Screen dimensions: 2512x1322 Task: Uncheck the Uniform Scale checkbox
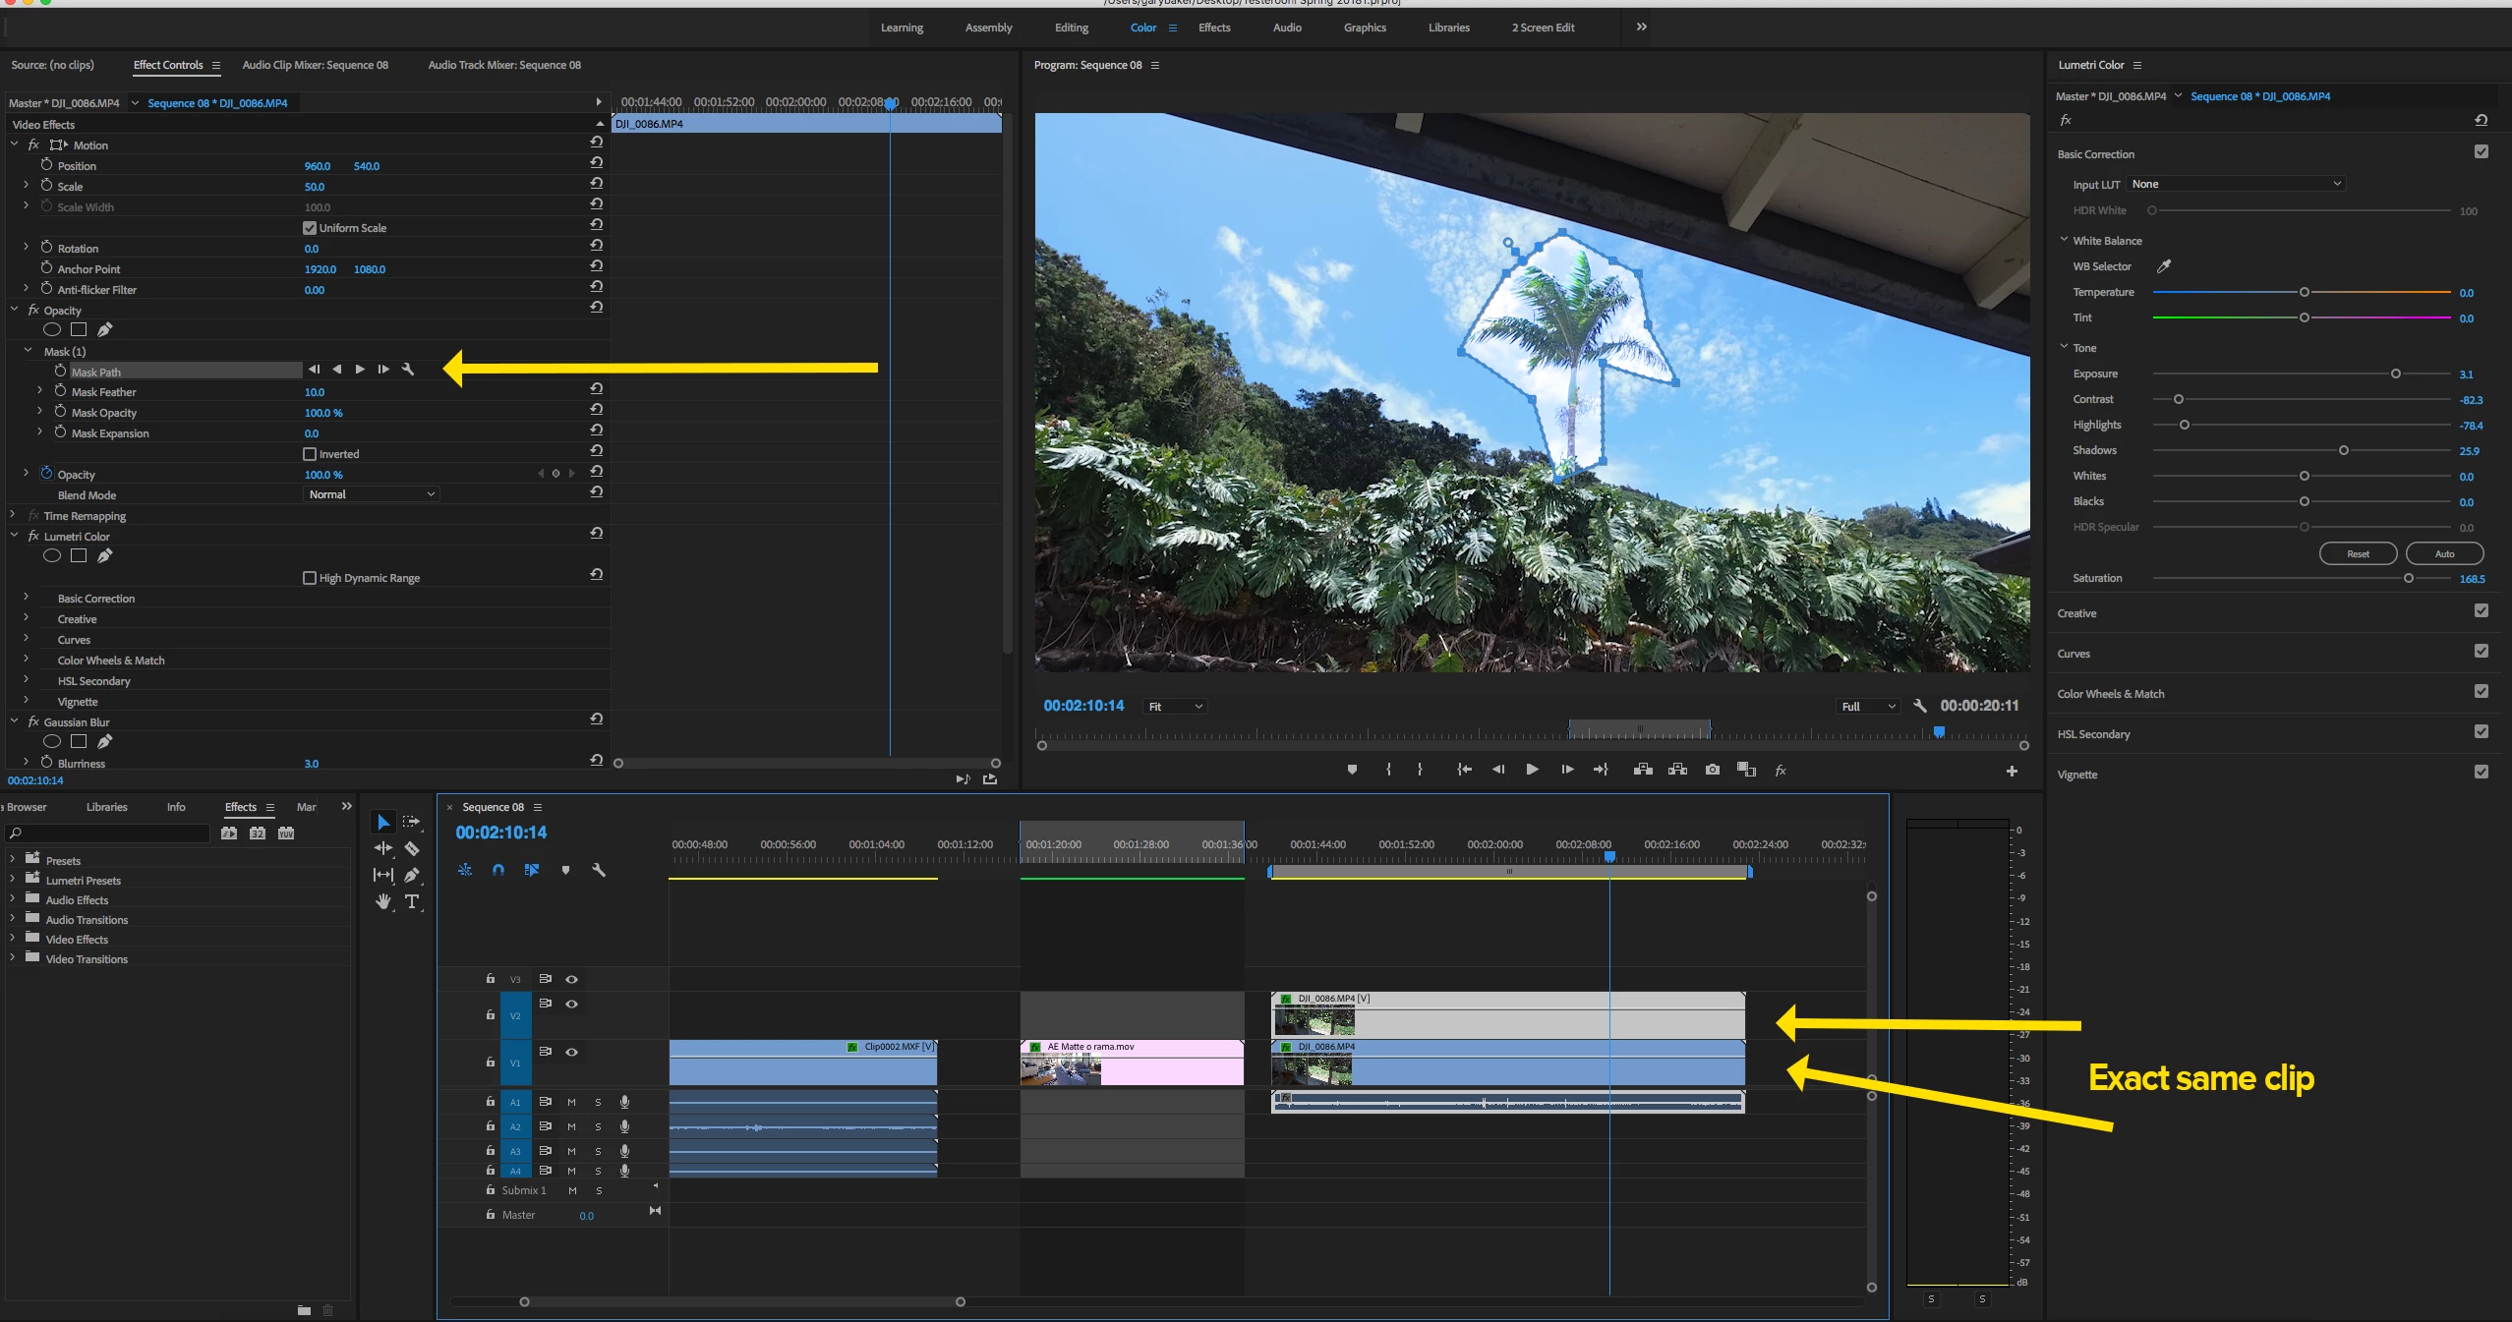tap(310, 228)
